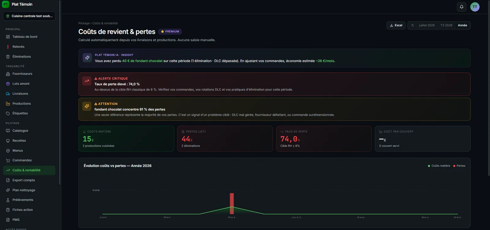This screenshot has width=490, height=230.
Task: Select the Année period option
Action: (x=462, y=25)
